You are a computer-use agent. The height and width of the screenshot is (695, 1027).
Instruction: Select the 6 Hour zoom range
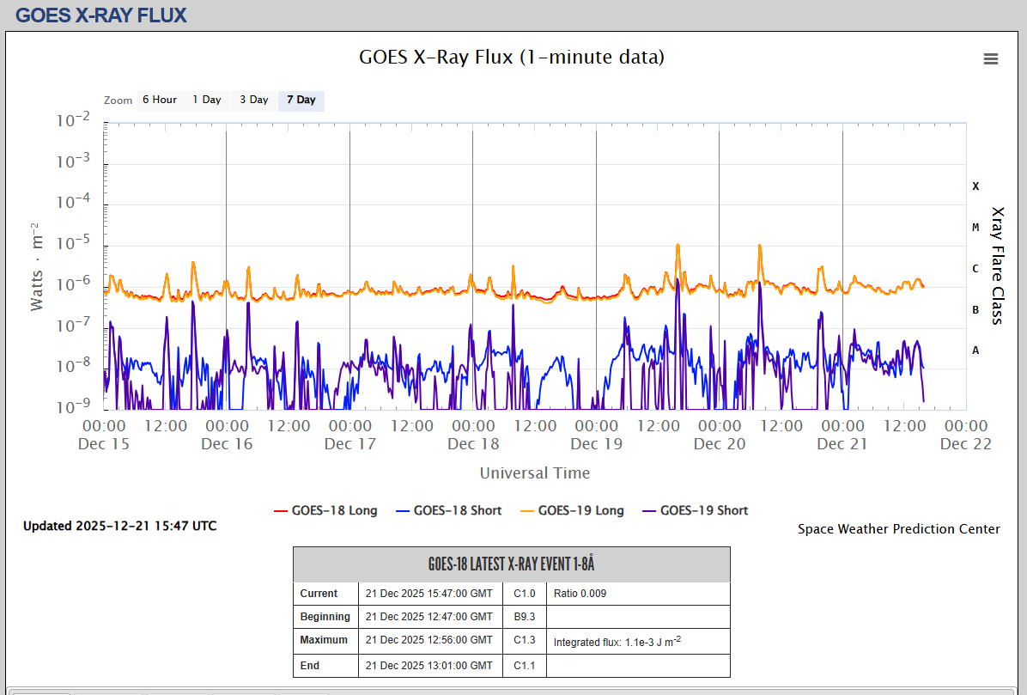pos(159,101)
